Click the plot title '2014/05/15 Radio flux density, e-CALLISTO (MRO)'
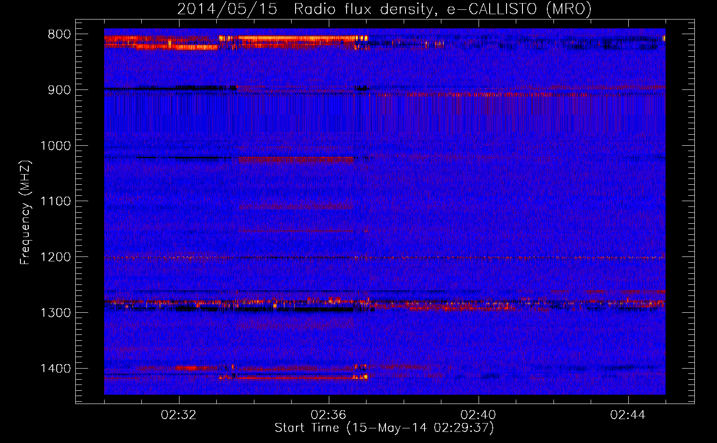Image resolution: width=717 pixels, height=443 pixels. 384,9
